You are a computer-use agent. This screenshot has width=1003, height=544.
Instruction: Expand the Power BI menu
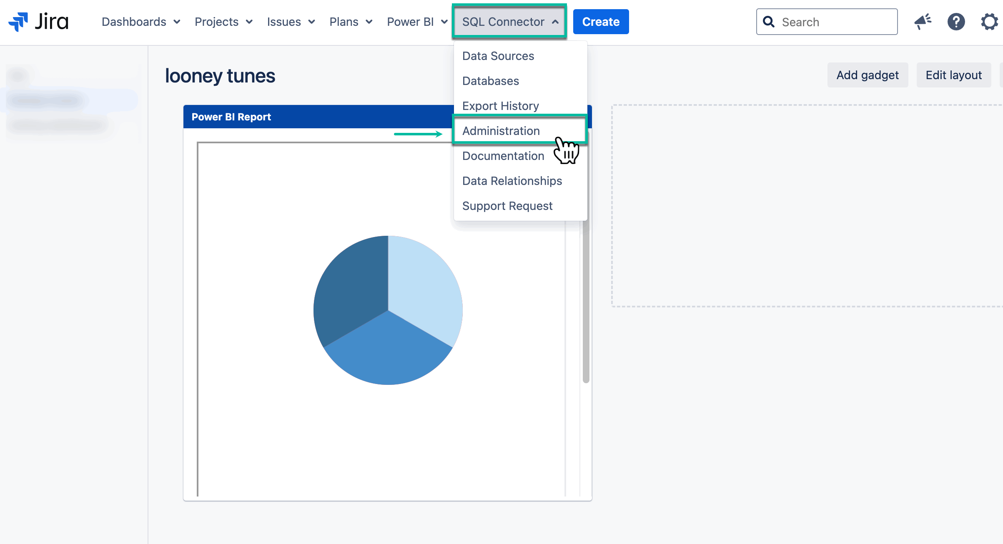417,22
